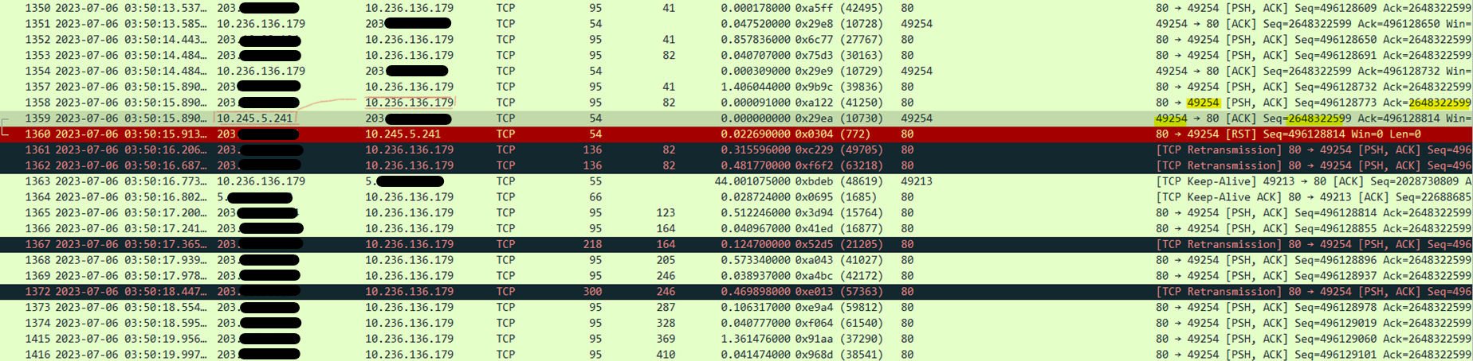Image resolution: width=1473 pixels, height=361 pixels.
Task: Select packet 1354 from 10.236.136.179
Action: [736, 71]
